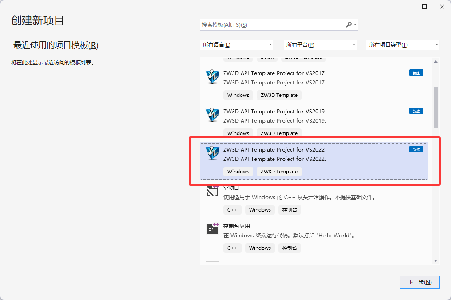Click the search magnifier icon
This screenshot has width=451, height=300.
tap(349, 25)
